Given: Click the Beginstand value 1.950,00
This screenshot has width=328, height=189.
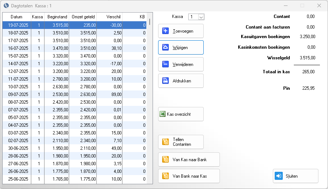Looking at the screenshot, I should click(x=60, y=148).
